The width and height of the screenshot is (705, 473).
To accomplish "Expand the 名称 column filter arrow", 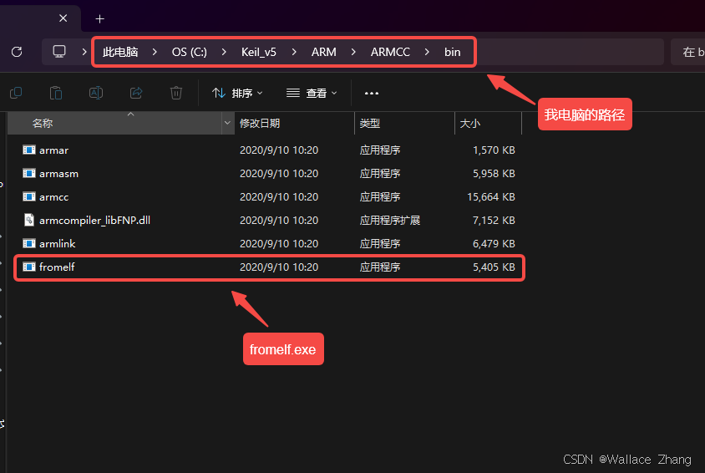I will click(x=227, y=123).
